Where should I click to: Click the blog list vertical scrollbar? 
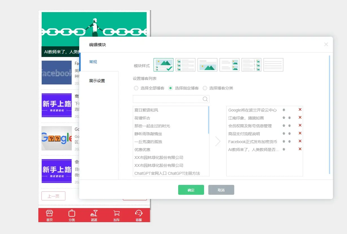(208, 120)
